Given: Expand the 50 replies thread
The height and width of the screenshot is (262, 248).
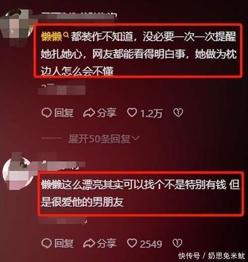Looking at the screenshot, I should click(104, 139).
